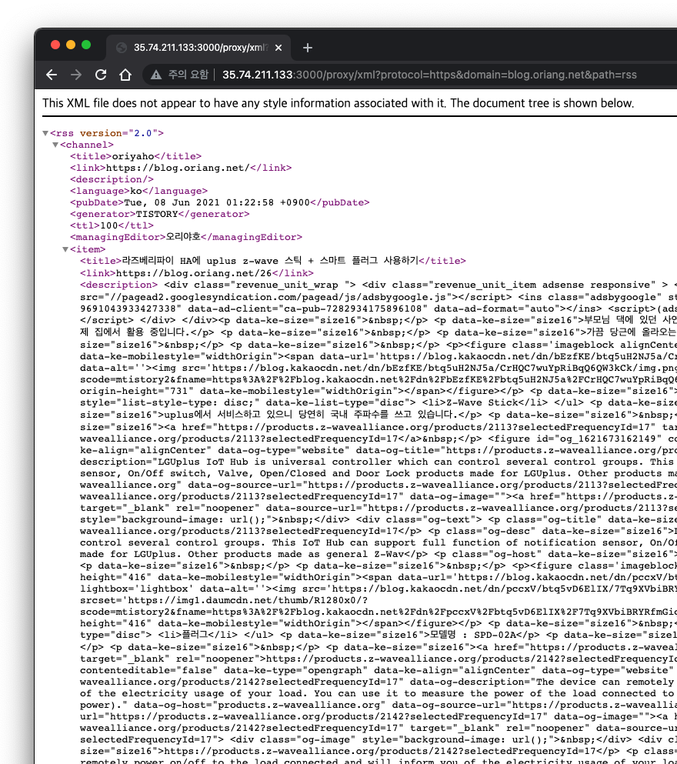Maximize window with the green button
677x764 pixels.
86,45
